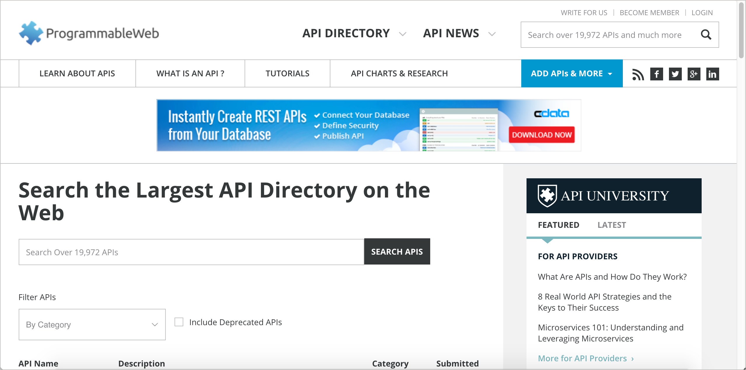Viewport: 746px width, 370px height.
Task: Open the RSS feed icon
Action: [638, 74]
